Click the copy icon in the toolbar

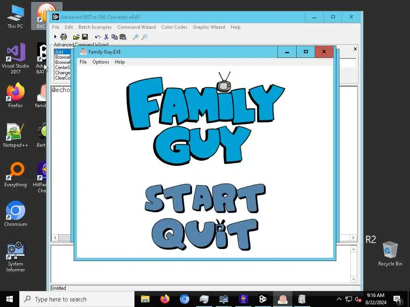pyautogui.click(x=115, y=37)
